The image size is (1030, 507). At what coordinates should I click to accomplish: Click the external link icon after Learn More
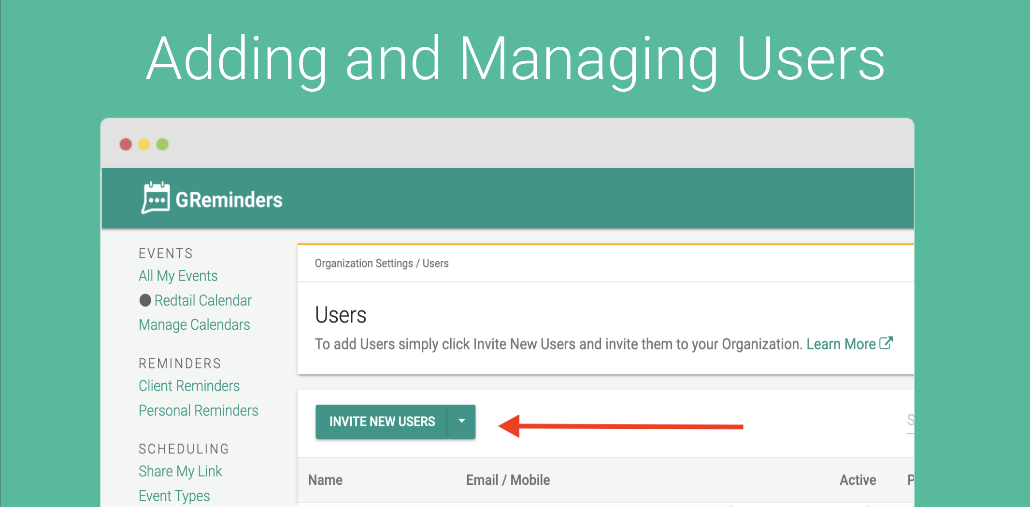886,343
